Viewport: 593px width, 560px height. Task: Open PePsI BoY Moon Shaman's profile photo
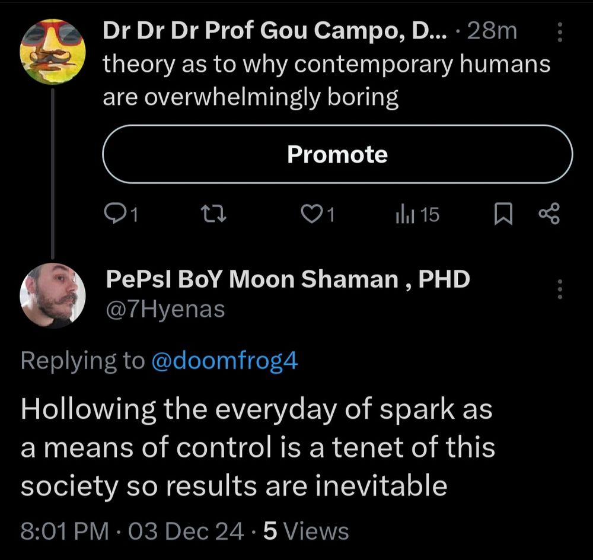[53, 295]
